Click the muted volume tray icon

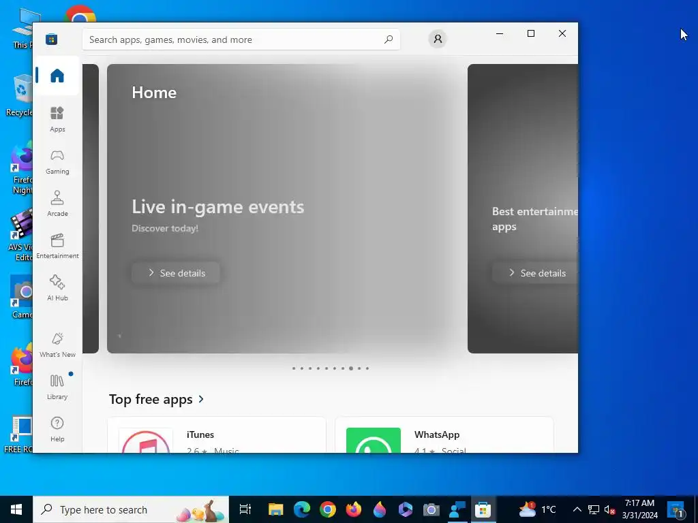click(x=609, y=509)
